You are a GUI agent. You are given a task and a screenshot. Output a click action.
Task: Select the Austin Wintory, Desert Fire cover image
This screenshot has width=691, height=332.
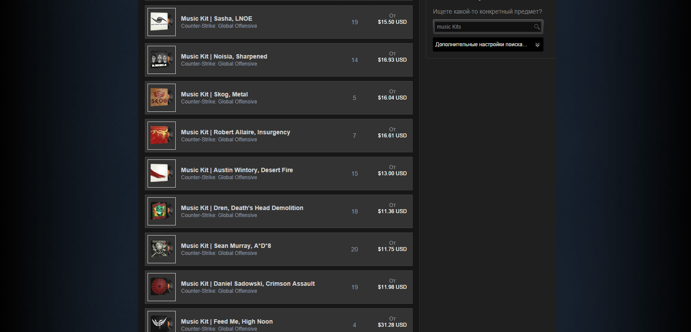click(162, 173)
